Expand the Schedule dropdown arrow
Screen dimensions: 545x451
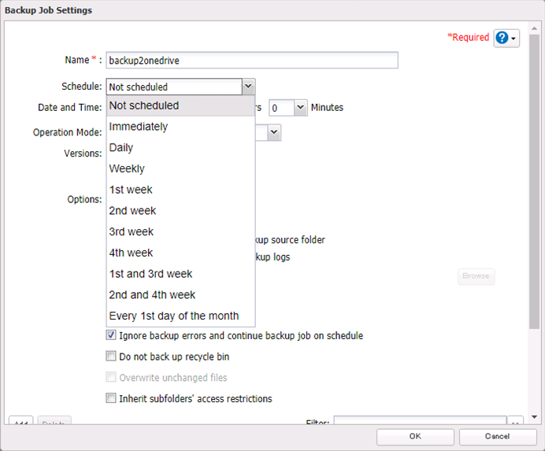pos(248,87)
